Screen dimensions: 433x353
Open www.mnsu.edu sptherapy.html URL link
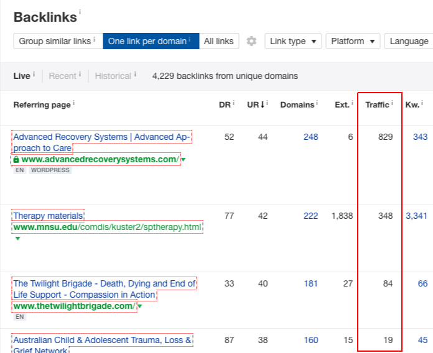coord(108,227)
